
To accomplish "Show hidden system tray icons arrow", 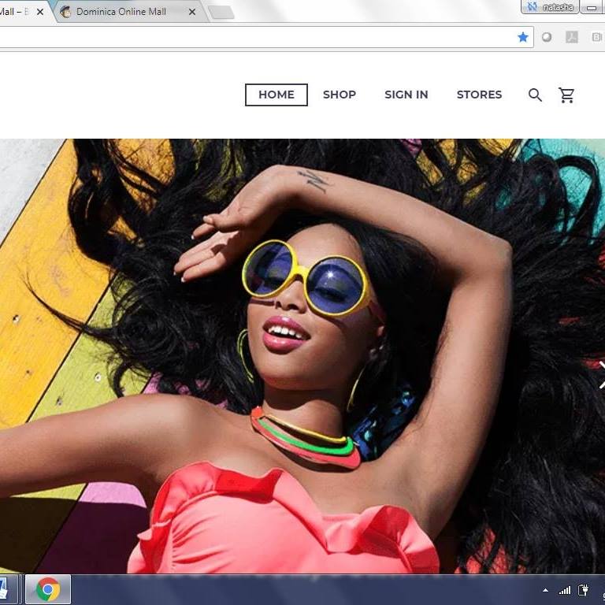I will point(545,590).
